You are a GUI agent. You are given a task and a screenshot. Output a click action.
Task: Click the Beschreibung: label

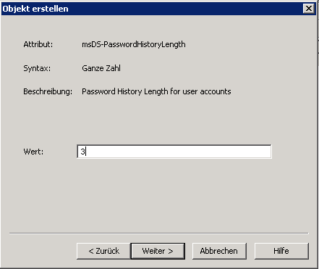coord(48,91)
